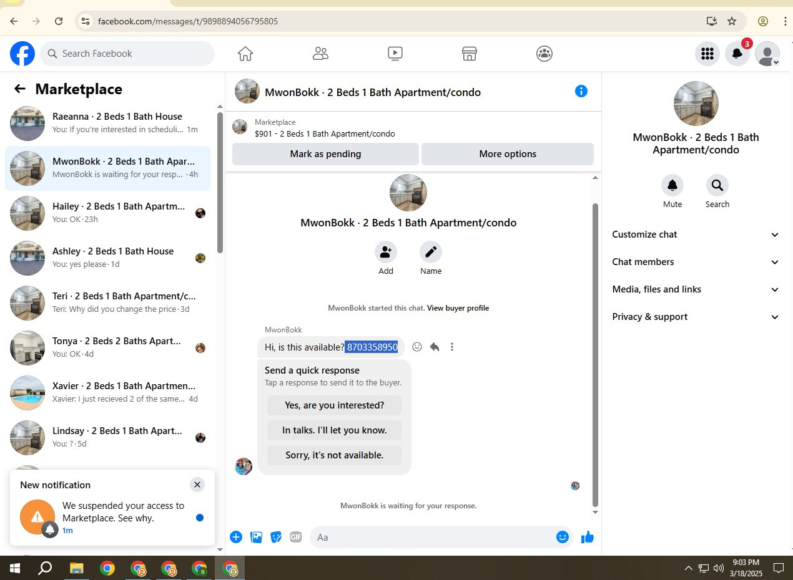
Task: Open Windows notification center icon
Action: point(779,568)
